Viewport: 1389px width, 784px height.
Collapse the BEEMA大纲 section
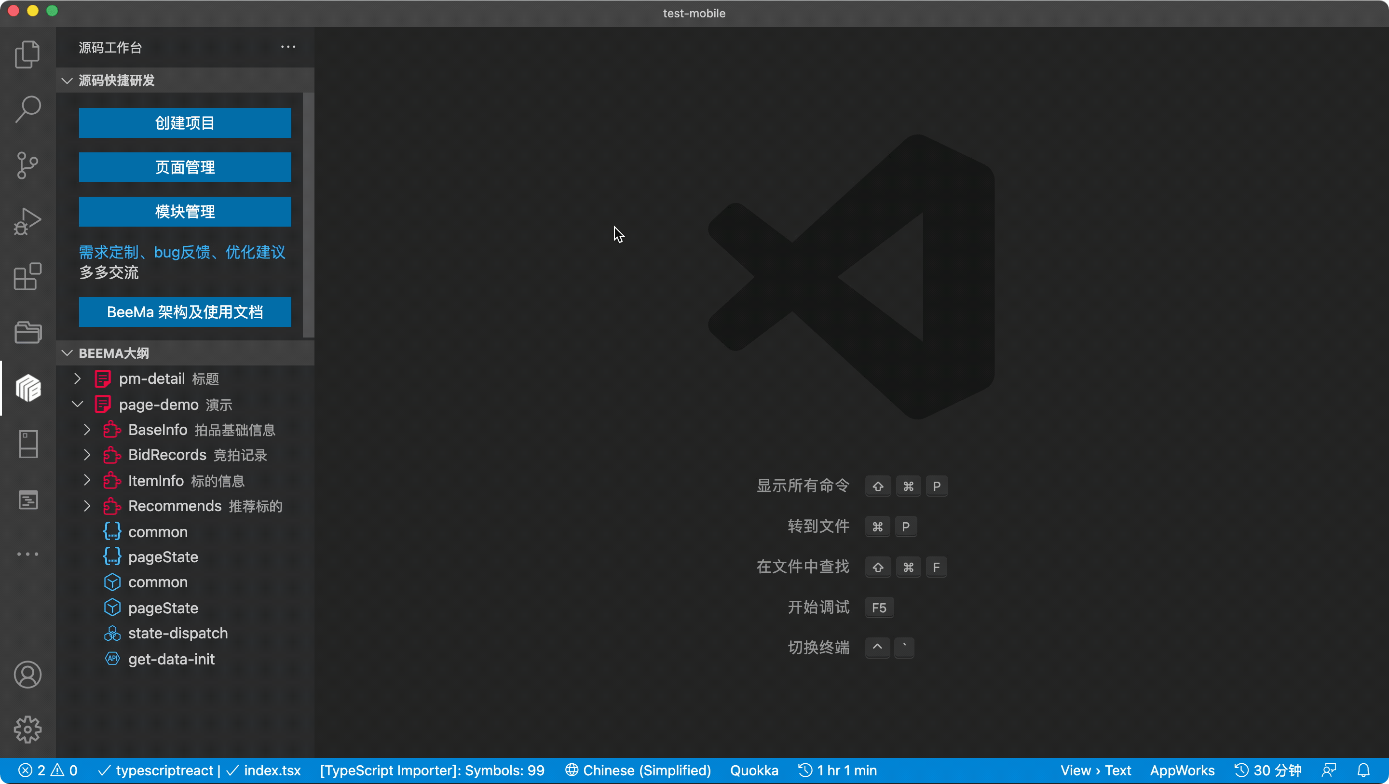click(x=67, y=353)
